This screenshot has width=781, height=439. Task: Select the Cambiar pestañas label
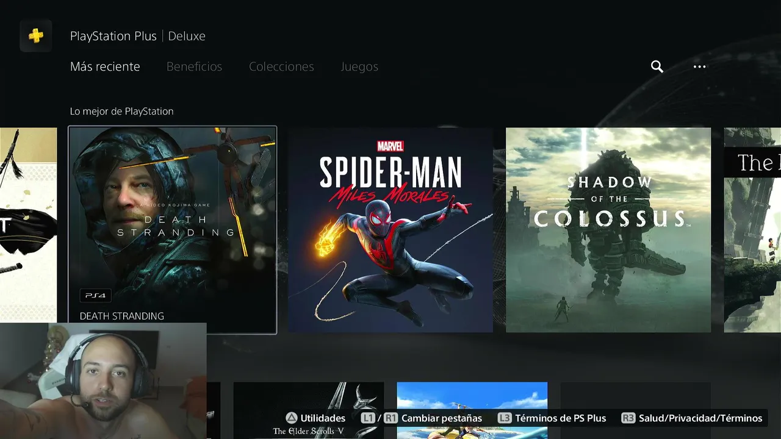point(442,418)
